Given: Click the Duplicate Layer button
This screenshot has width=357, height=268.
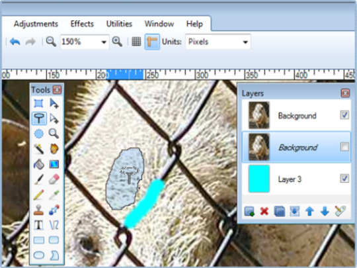Looking at the screenshot, I should click(x=280, y=211).
